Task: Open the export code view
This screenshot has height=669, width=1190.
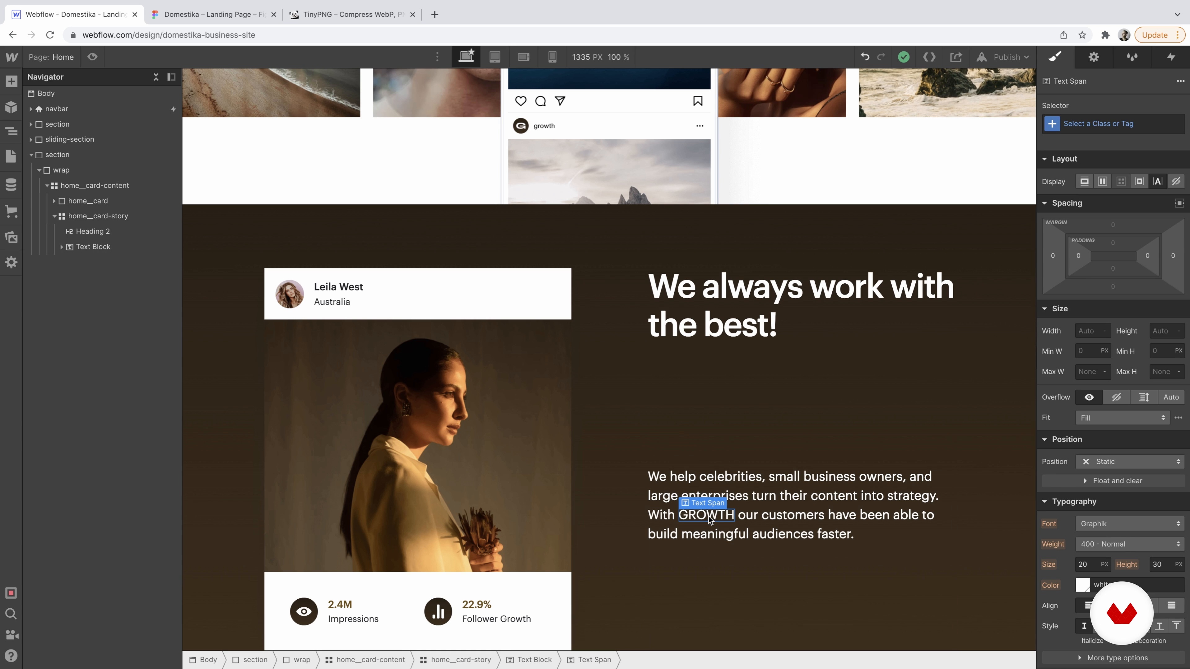Action: point(929,57)
